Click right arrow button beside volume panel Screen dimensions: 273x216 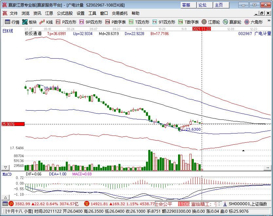268,168
